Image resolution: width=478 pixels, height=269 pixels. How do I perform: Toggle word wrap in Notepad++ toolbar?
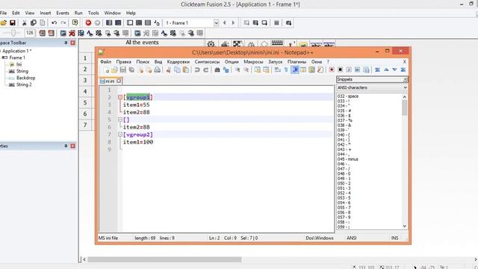(277, 69)
